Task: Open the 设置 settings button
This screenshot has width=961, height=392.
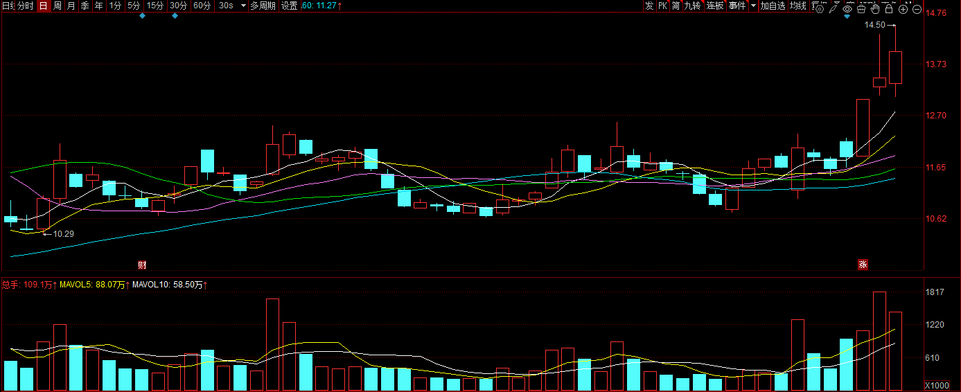Action: (289, 6)
